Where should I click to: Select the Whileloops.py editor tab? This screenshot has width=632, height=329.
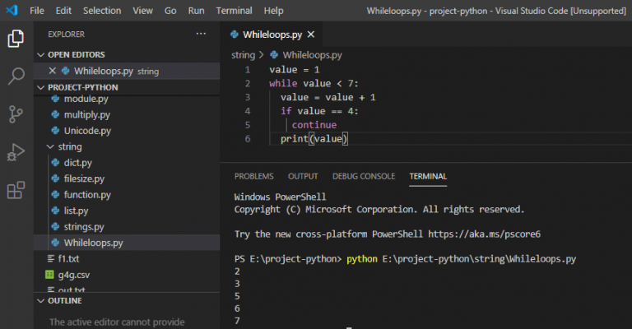coord(272,35)
